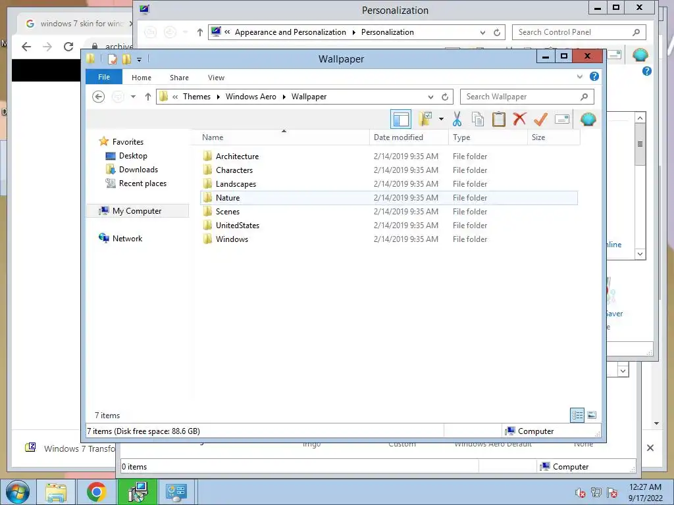Click the quick access New Folder icon
The width and height of the screenshot is (674, 505).
(x=126, y=59)
